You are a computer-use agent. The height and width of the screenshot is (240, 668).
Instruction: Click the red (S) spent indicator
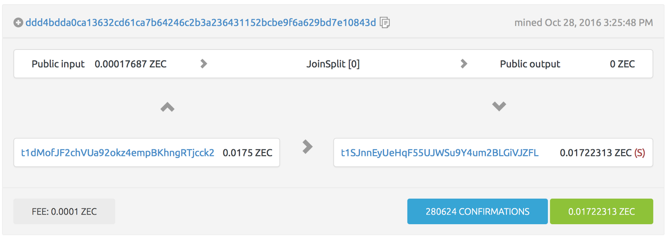640,153
